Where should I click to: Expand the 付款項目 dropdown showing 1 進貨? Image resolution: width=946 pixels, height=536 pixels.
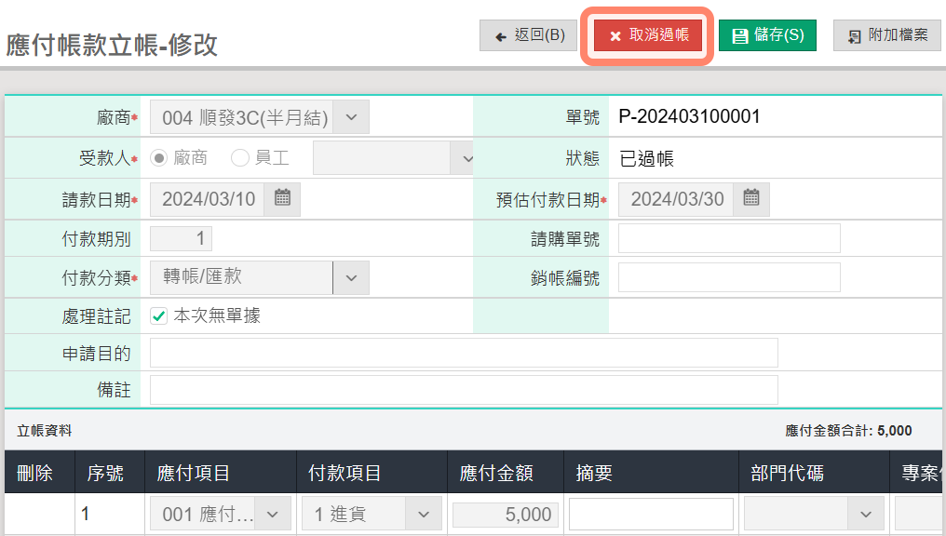point(424,514)
